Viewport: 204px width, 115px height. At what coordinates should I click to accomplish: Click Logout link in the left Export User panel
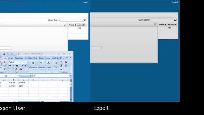tap(85, 2)
